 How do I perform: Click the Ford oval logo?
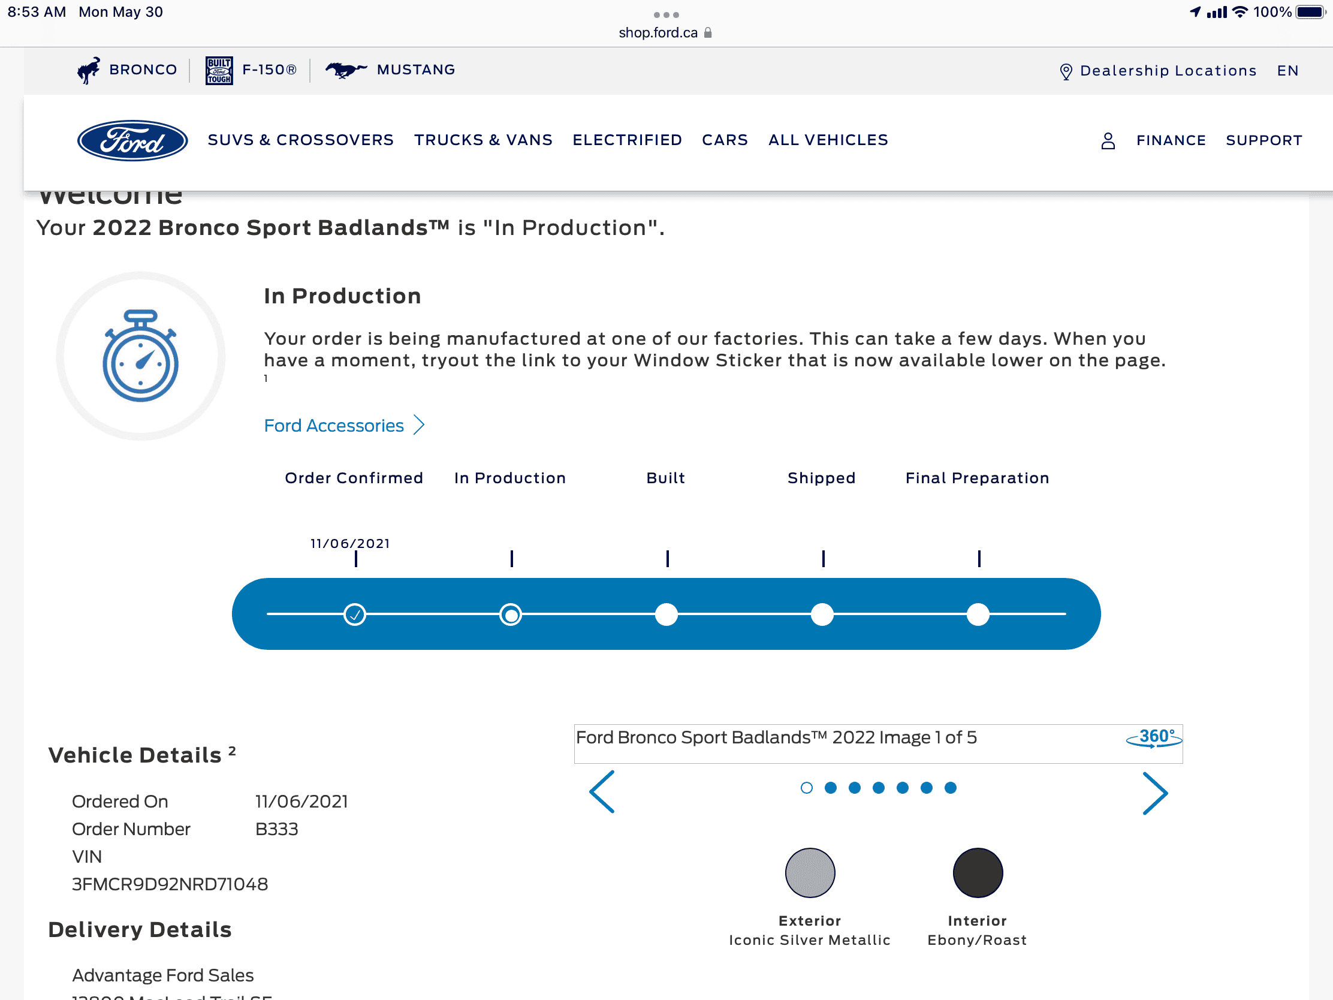tap(132, 140)
